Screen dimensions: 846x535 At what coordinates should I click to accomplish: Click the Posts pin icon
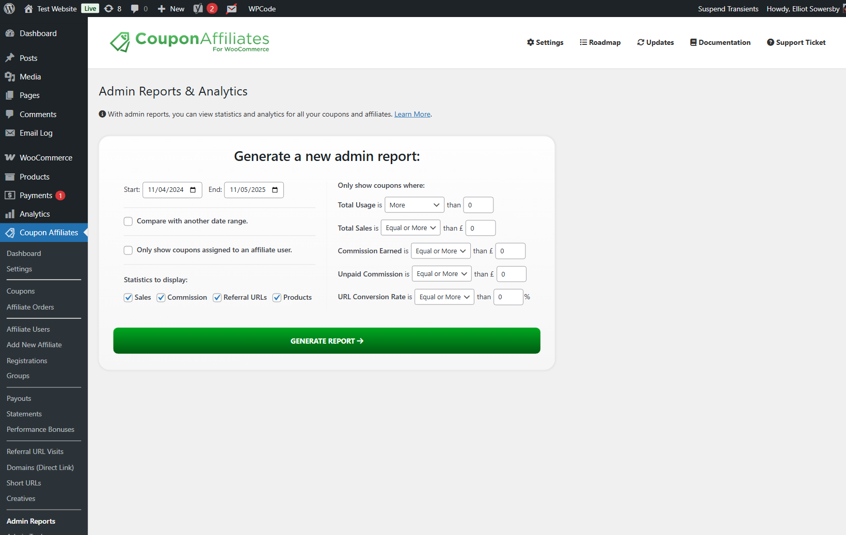[x=10, y=58]
